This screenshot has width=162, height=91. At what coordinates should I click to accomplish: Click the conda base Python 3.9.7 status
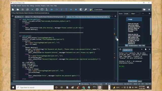(x=114, y=84)
